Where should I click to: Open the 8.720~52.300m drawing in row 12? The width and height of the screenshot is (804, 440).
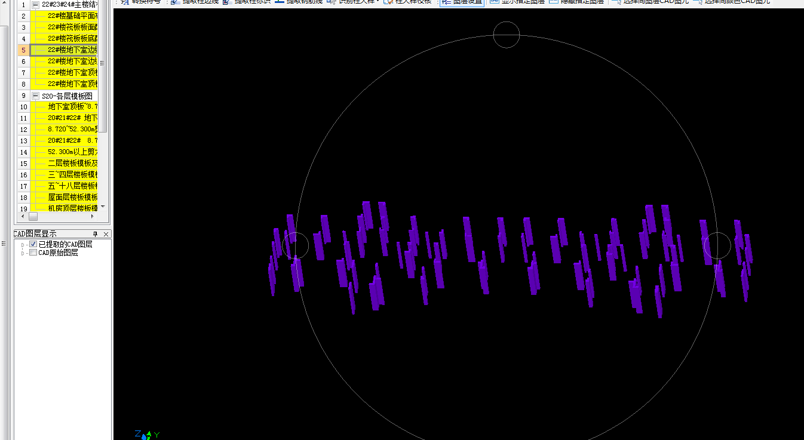(x=64, y=129)
